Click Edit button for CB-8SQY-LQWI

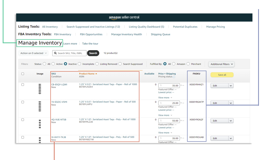click(x=220, y=86)
